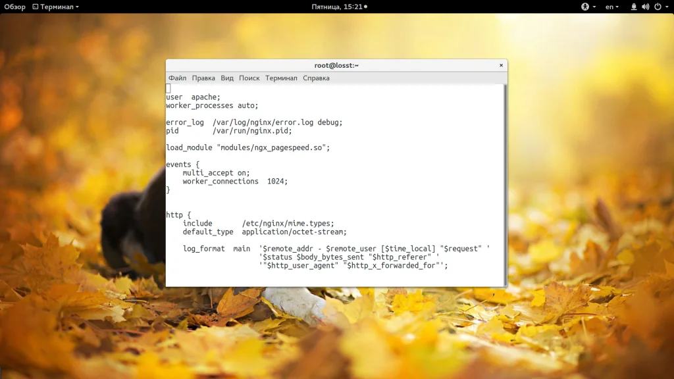This screenshot has height=379, width=674.
Task: Open the Справка menu
Action: pos(316,78)
